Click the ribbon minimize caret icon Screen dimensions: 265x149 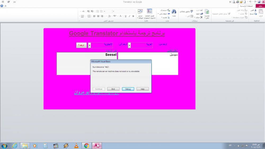(x=6, y=6)
